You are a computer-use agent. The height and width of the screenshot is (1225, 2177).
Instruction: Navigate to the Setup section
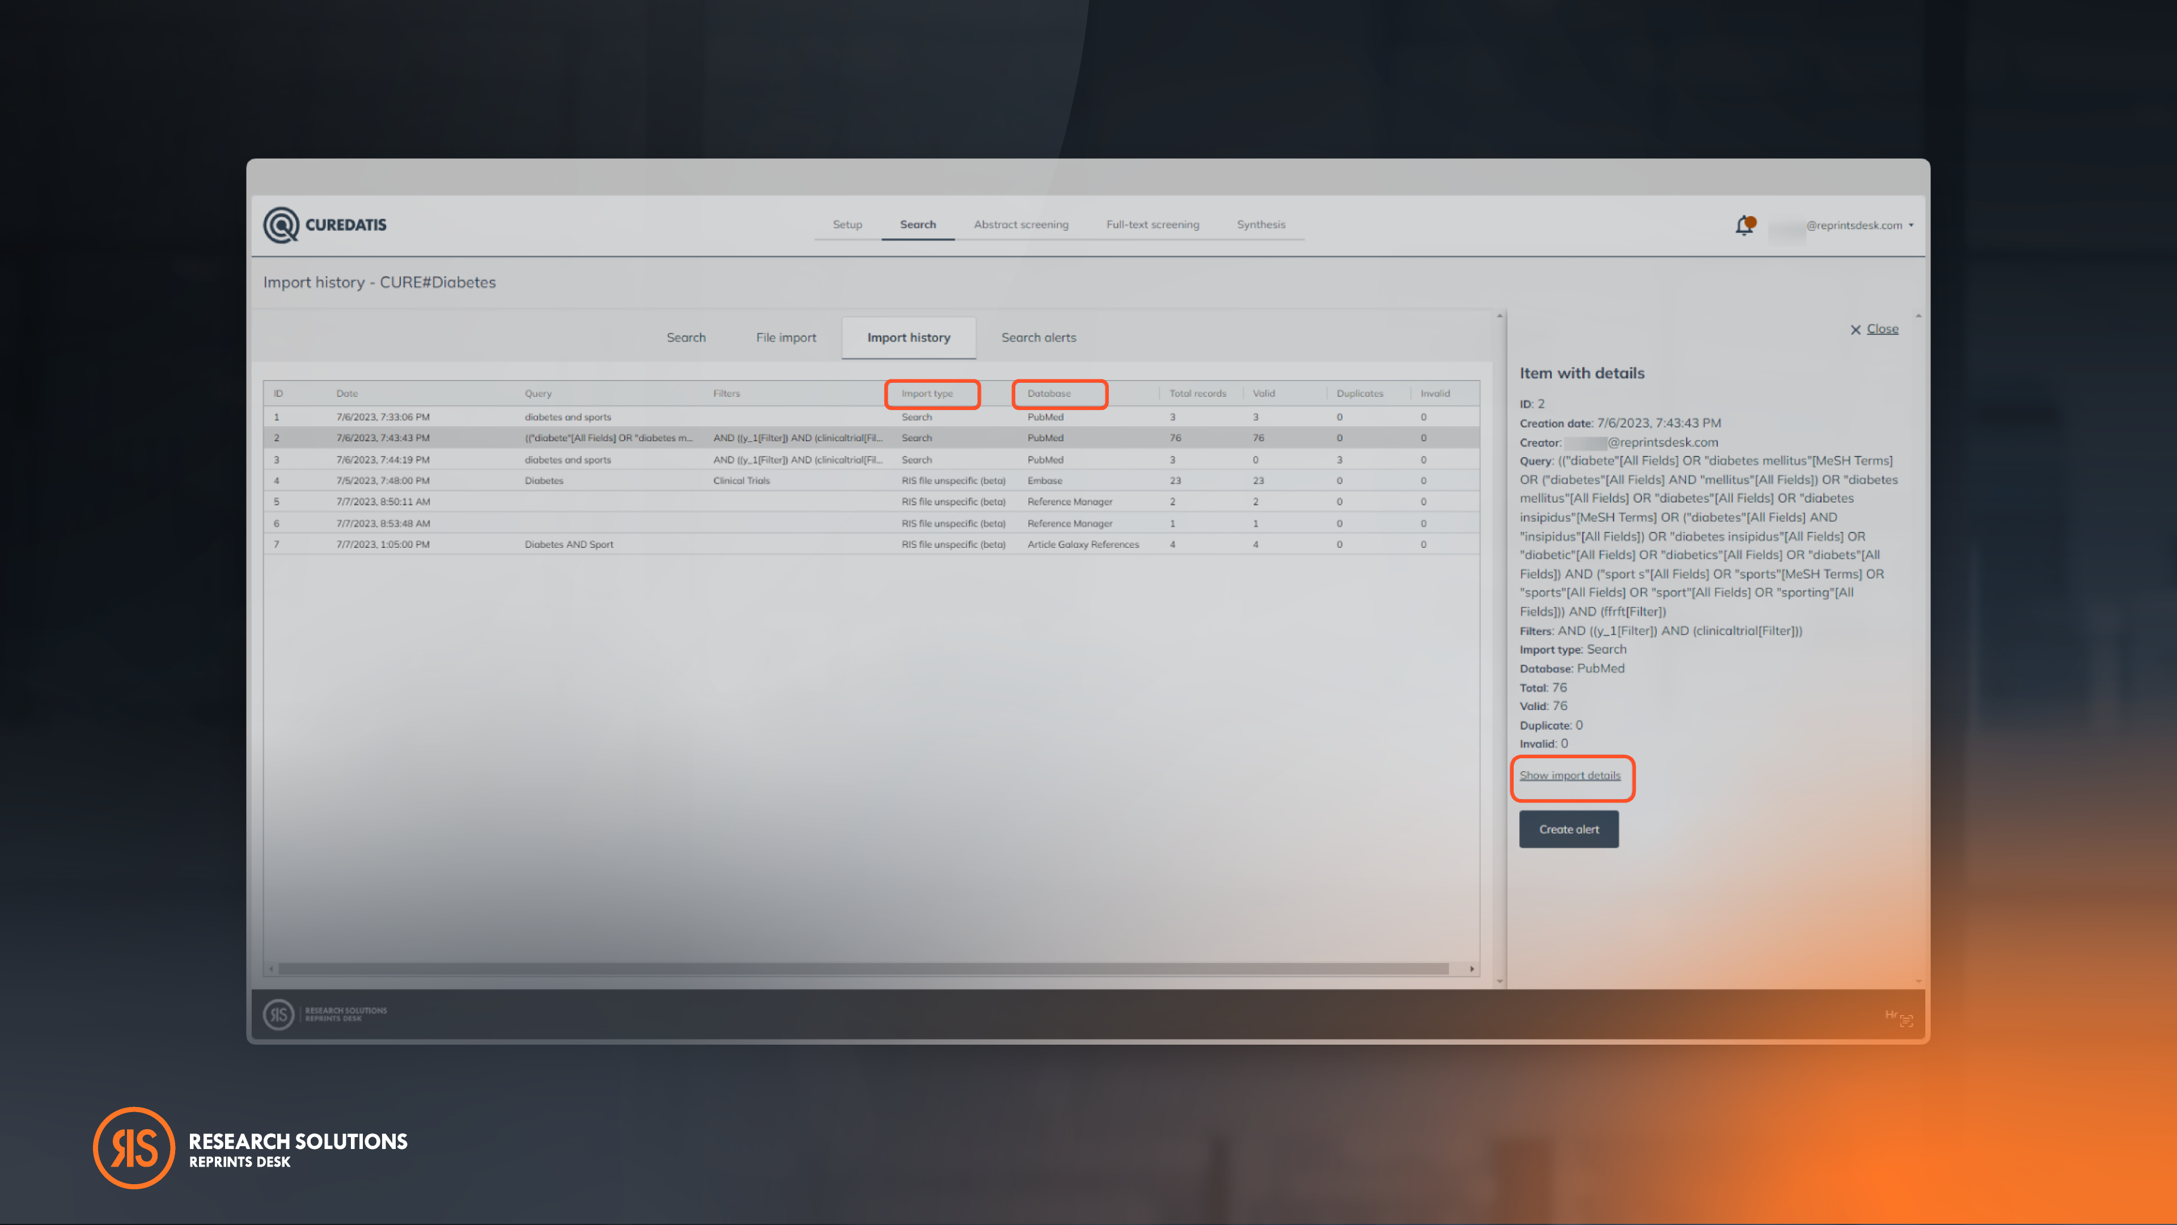(x=847, y=225)
